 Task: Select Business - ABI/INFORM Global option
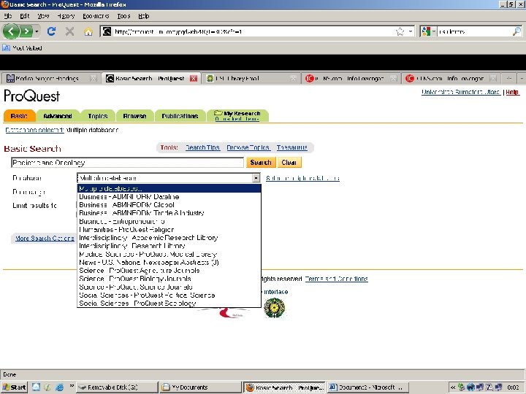click(x=169, y=205)
